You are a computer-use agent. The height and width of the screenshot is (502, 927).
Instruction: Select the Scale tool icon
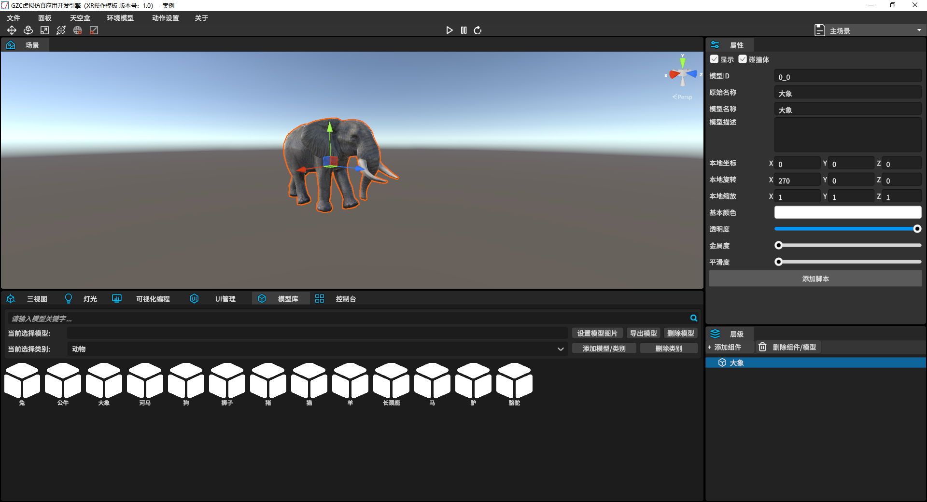point(44,30)
